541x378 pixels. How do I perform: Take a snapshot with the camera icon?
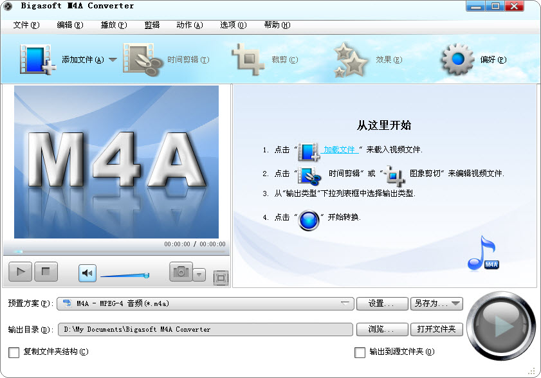pos(182,272)
